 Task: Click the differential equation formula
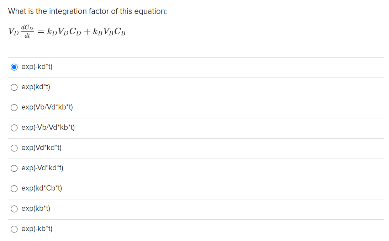67,32
